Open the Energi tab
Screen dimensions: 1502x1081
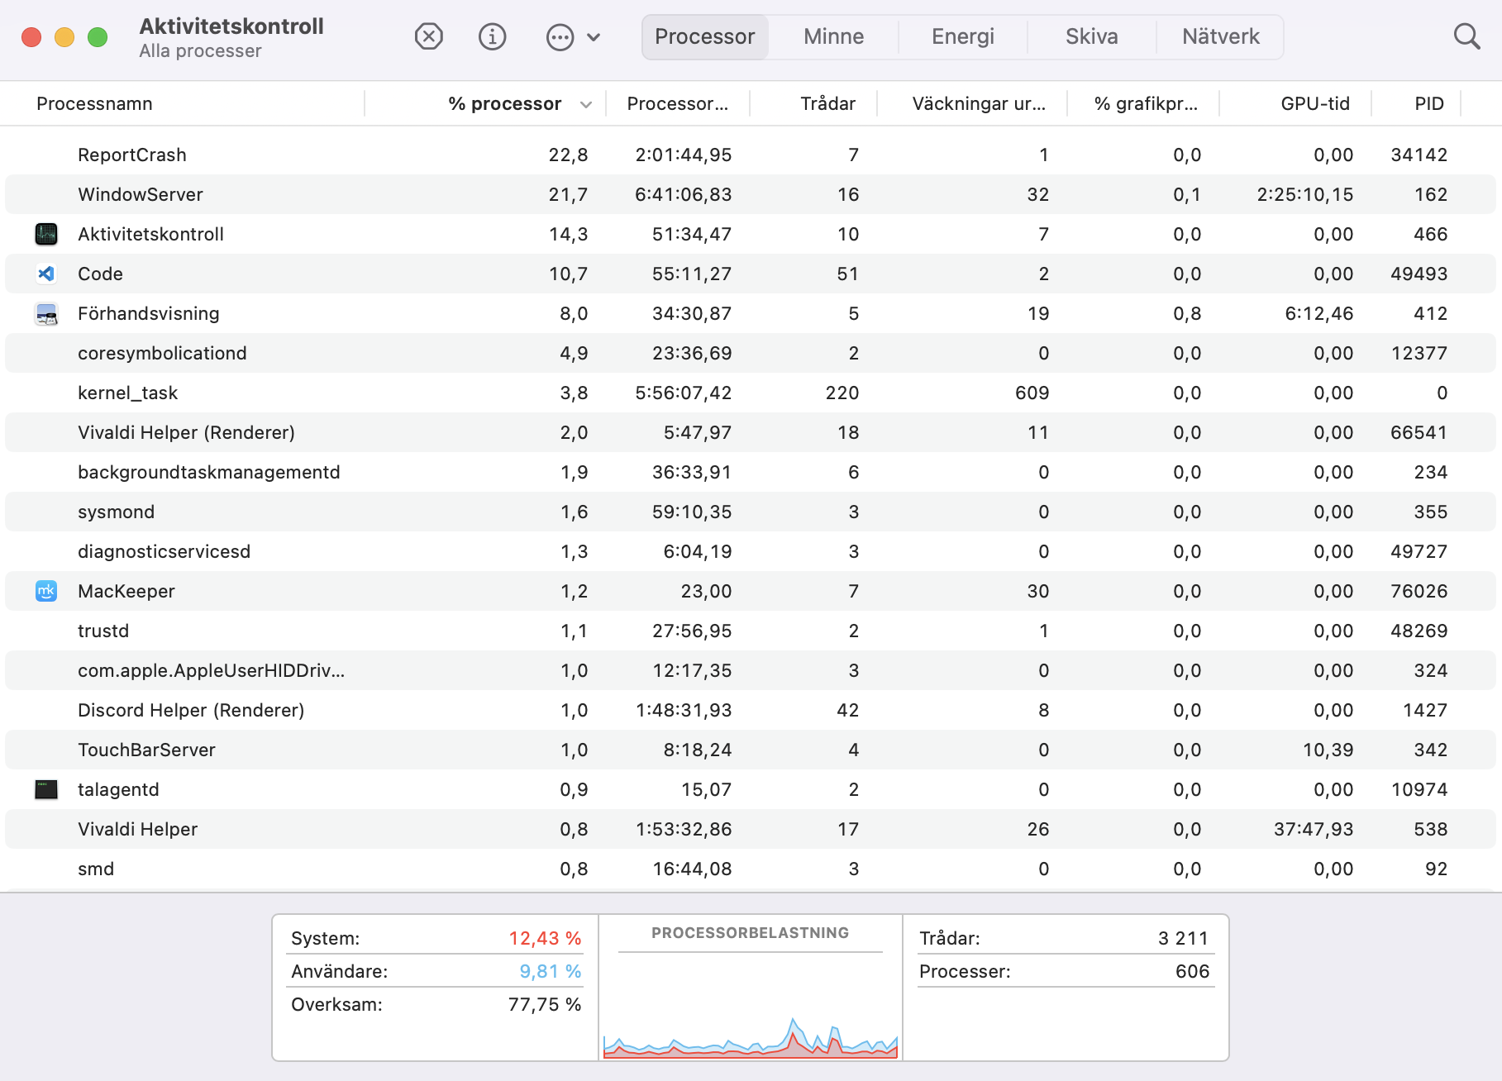pyautogui.click(x=962, y=37)
